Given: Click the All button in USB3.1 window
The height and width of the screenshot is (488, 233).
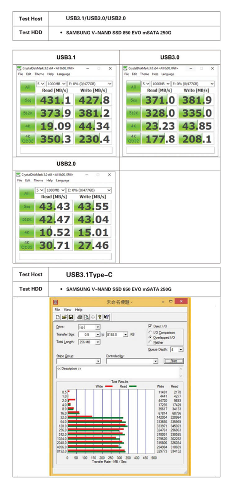Looking at the screenshot, I should click(28, 86).
